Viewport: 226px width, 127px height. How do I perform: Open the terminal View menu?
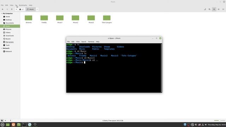[78, 42]
